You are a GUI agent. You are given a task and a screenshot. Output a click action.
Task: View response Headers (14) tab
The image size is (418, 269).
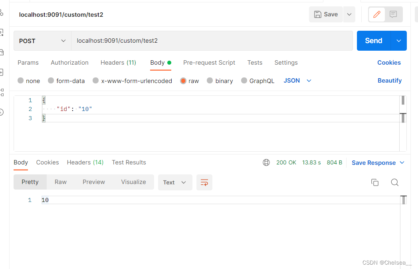point(85,162)
